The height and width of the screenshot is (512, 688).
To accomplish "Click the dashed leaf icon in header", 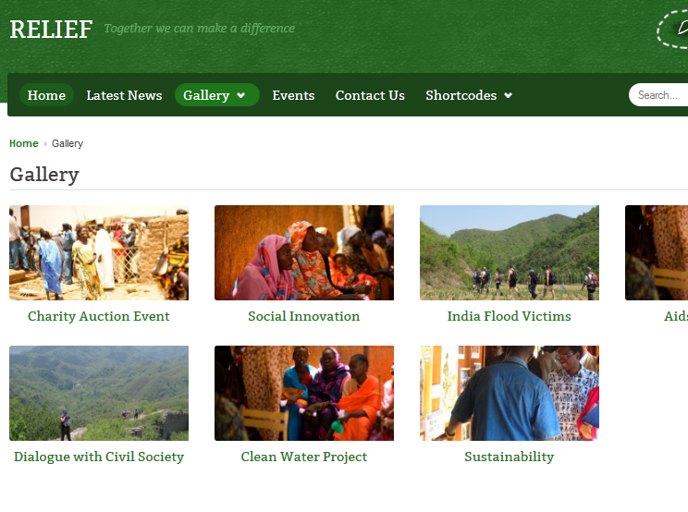I will pos(672,29).
